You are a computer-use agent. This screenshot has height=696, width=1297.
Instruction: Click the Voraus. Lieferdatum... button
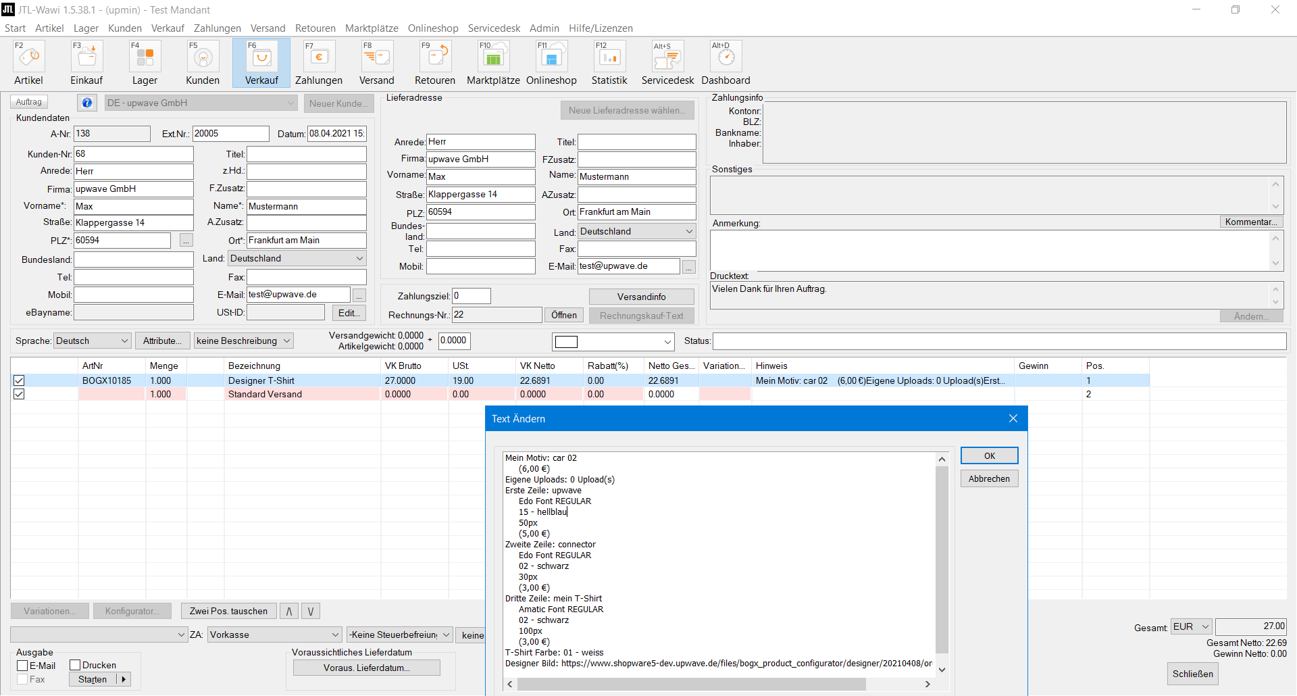[x=367, y=668]
